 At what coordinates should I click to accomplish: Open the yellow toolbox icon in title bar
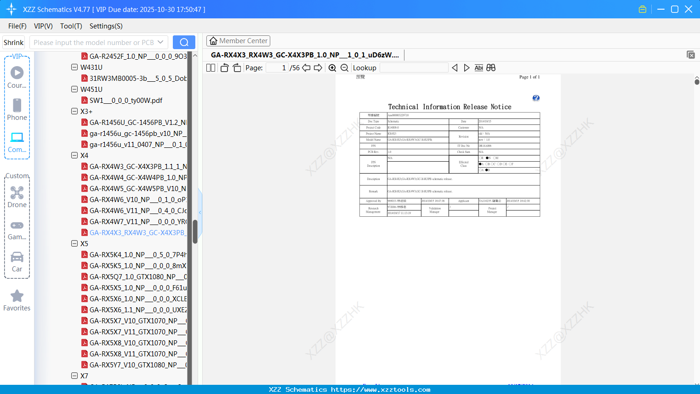coord(643,9)
